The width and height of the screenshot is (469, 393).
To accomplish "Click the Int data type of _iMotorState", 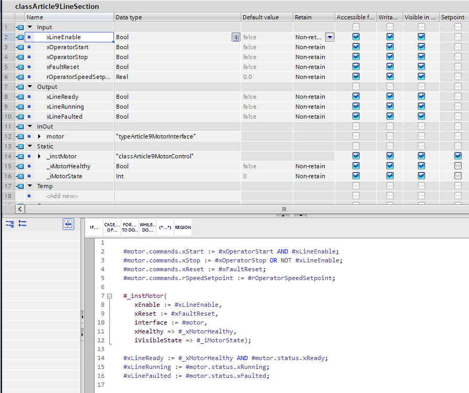I will pos(177,176).
